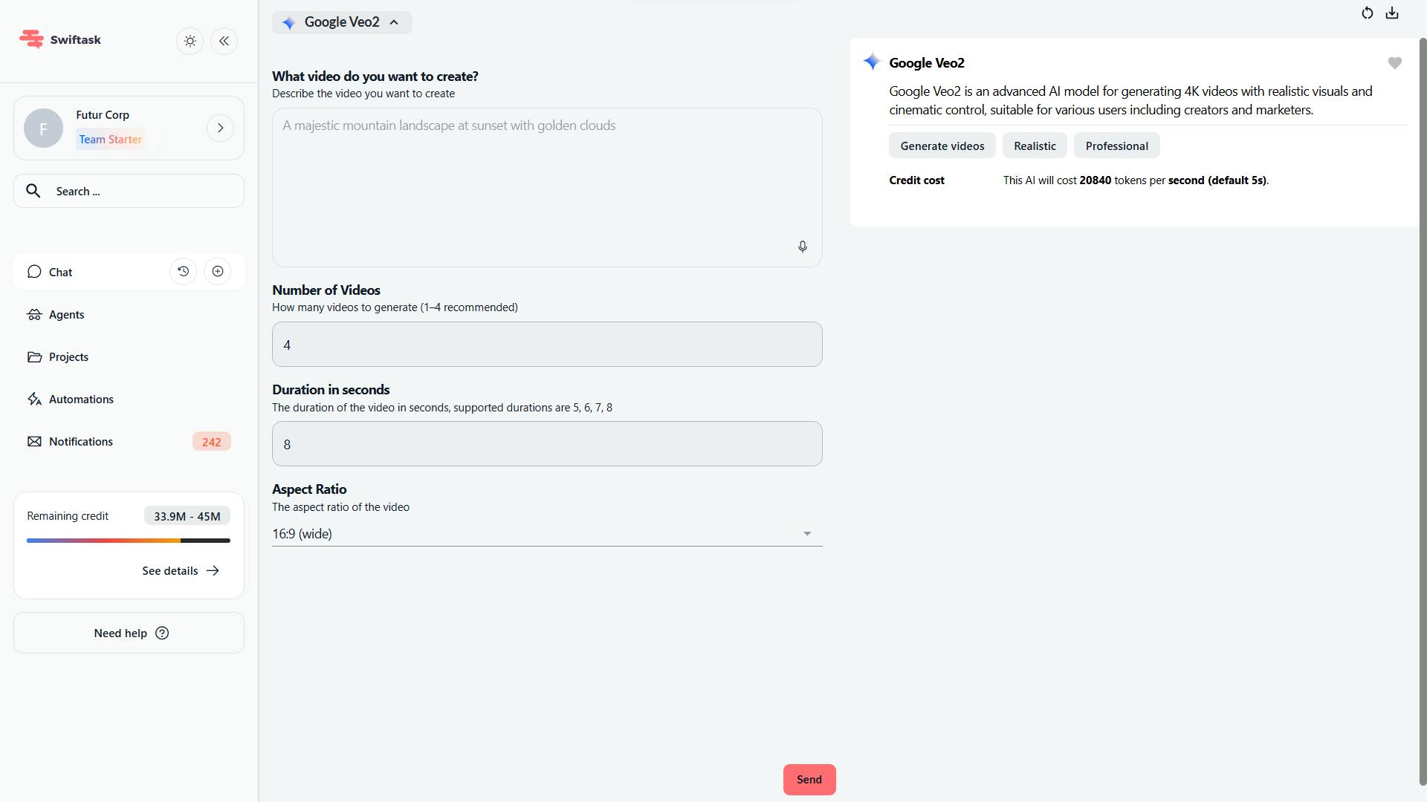Viewport: 1427px width, 802px height.
Task: Collapse the sidebar using the double-chevron icon
Action: (224, 41)
